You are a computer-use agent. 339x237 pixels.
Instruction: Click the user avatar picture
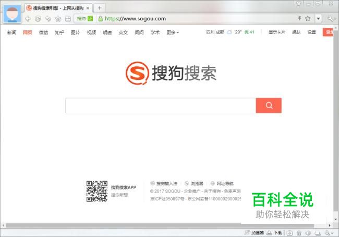[13, 14]
